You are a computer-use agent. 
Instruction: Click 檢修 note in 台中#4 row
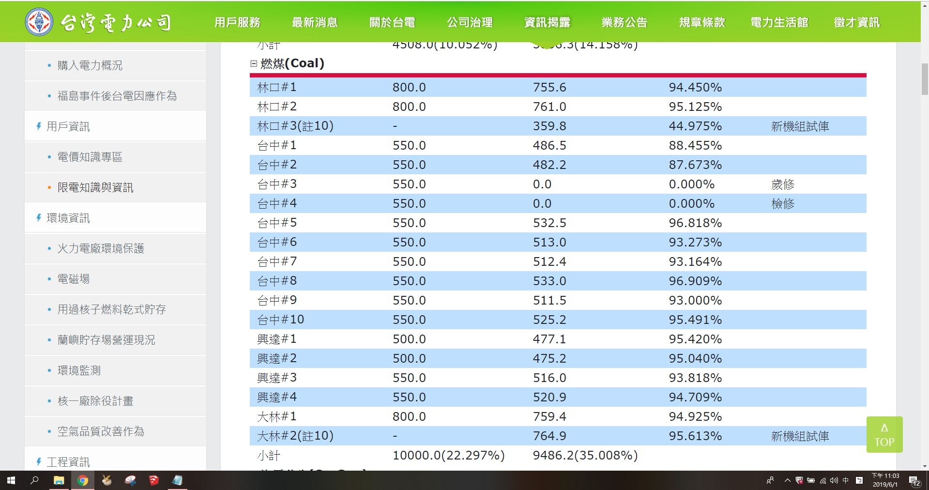pos(783,204)
